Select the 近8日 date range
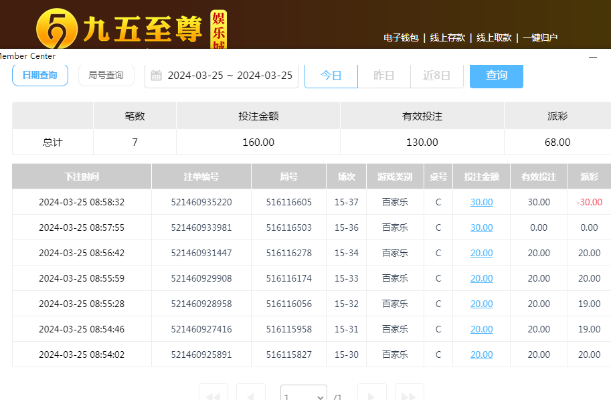 tap(437, 76)
